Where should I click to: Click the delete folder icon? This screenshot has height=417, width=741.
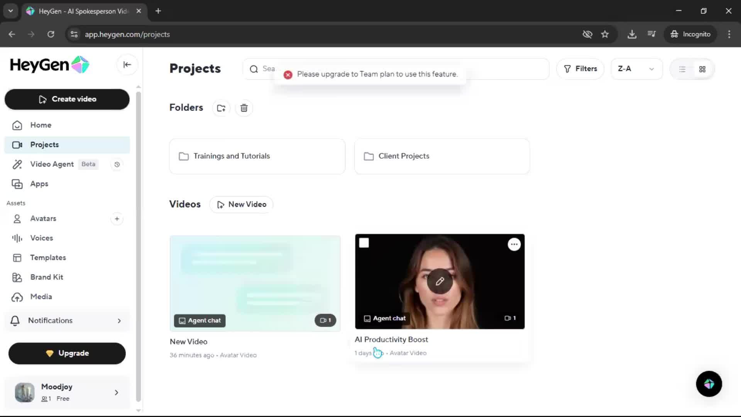(x=244, y=108)
